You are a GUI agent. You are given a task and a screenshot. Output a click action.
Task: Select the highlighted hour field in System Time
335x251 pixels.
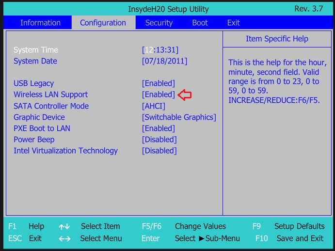click(149, 50)
